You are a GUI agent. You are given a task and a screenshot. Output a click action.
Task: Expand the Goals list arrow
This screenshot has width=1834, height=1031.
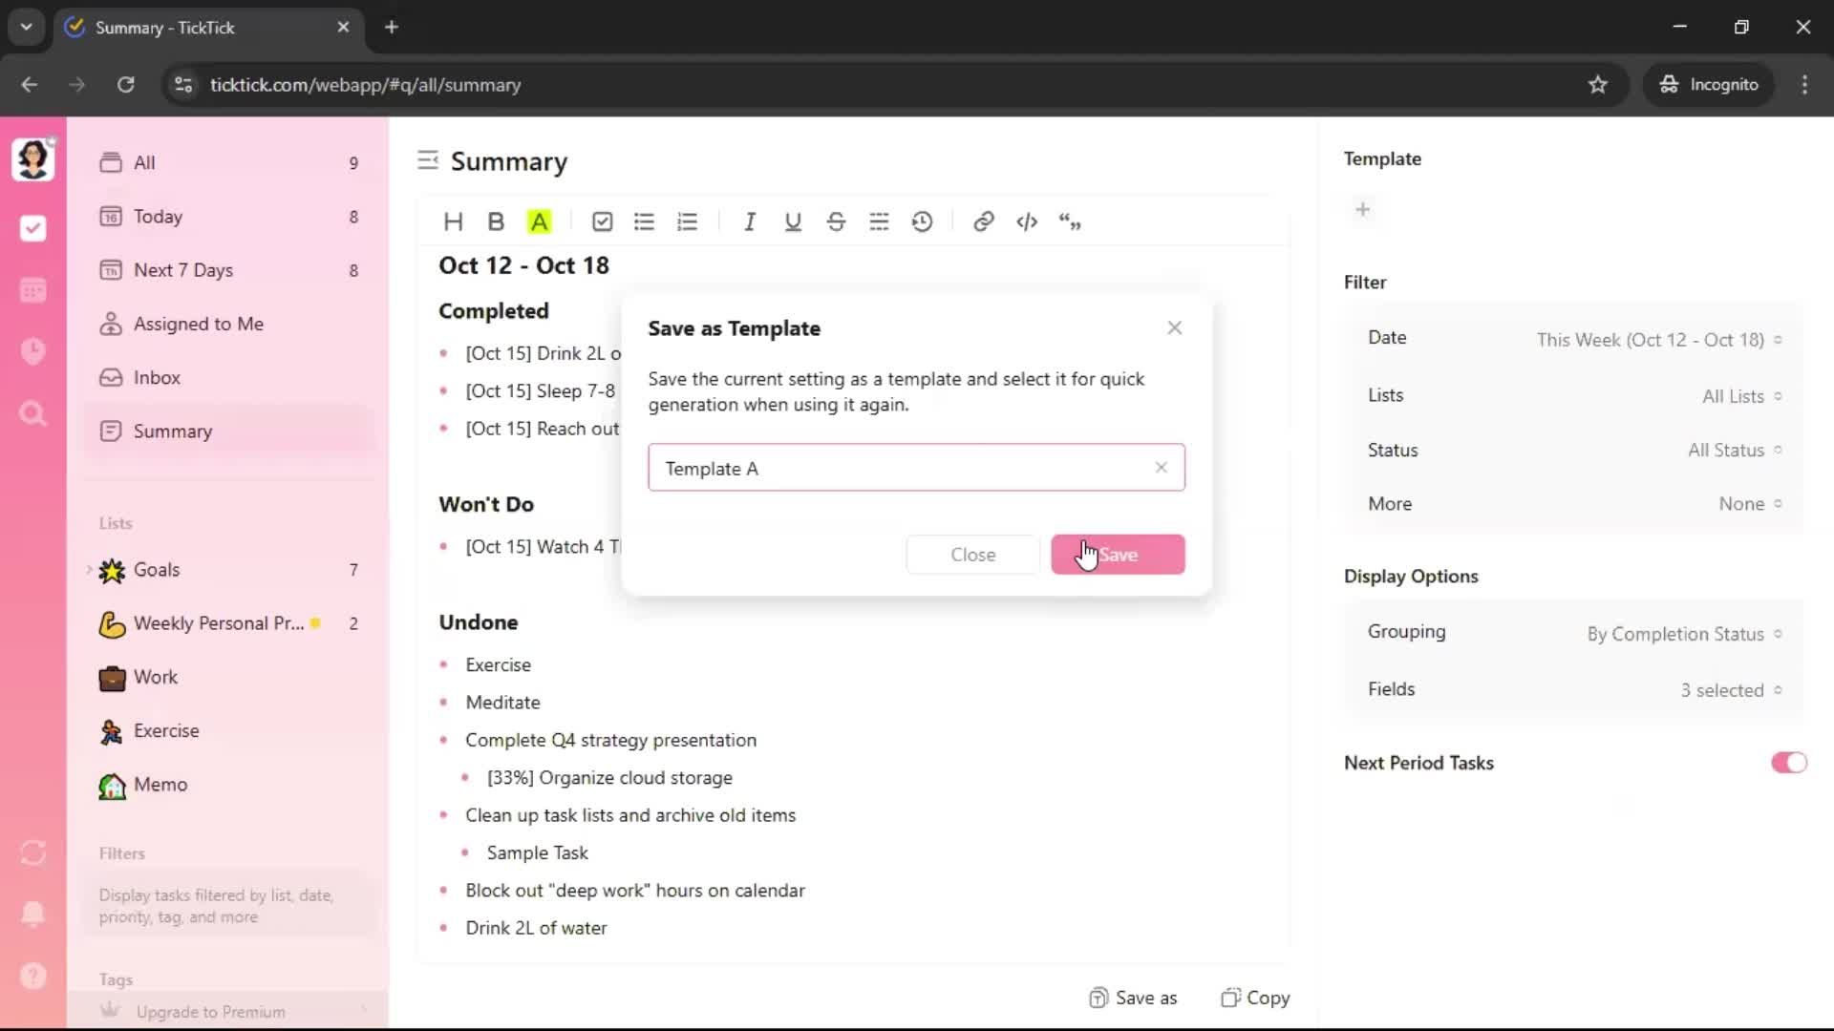coord(90,570)
